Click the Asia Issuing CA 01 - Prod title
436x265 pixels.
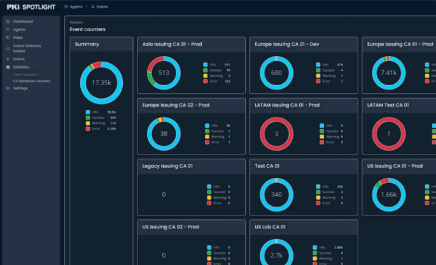tap(172, 44)
